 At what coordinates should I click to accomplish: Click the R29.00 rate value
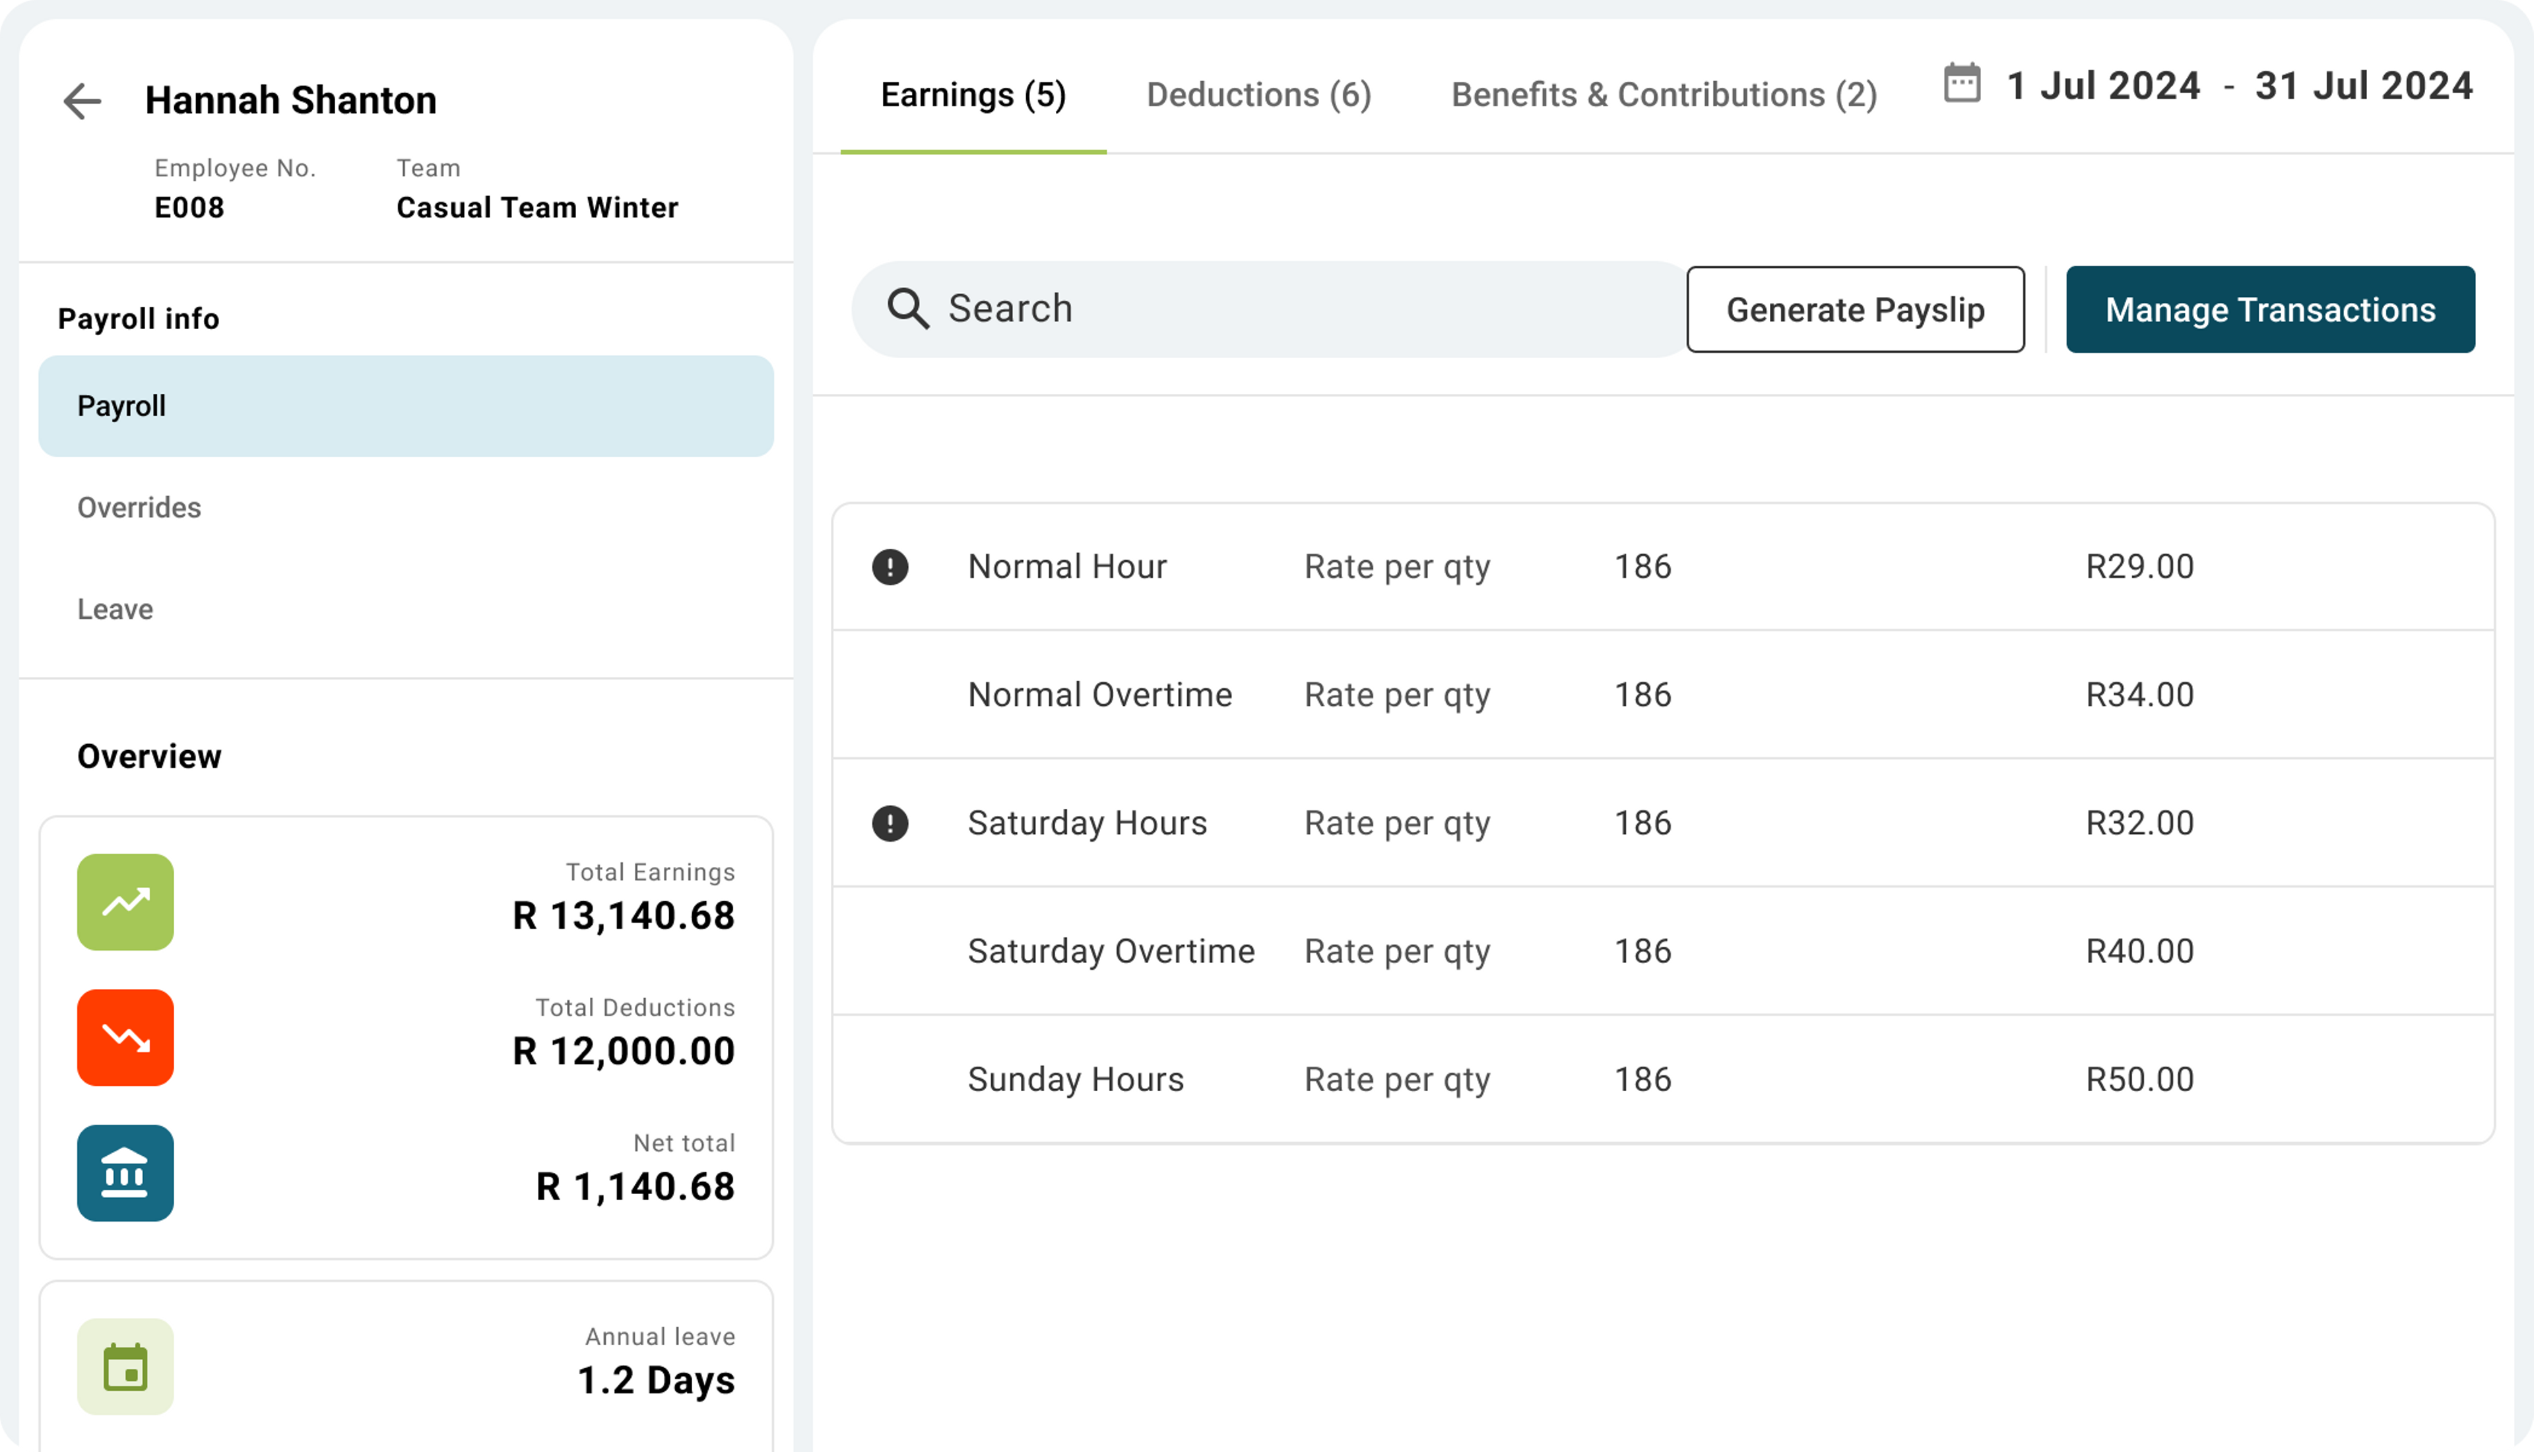click(x=2140, y=567)
